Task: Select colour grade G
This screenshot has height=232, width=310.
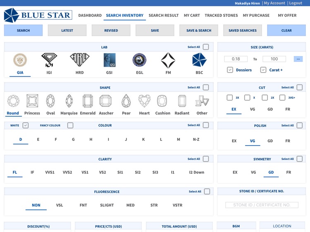Action: (73, 139)
